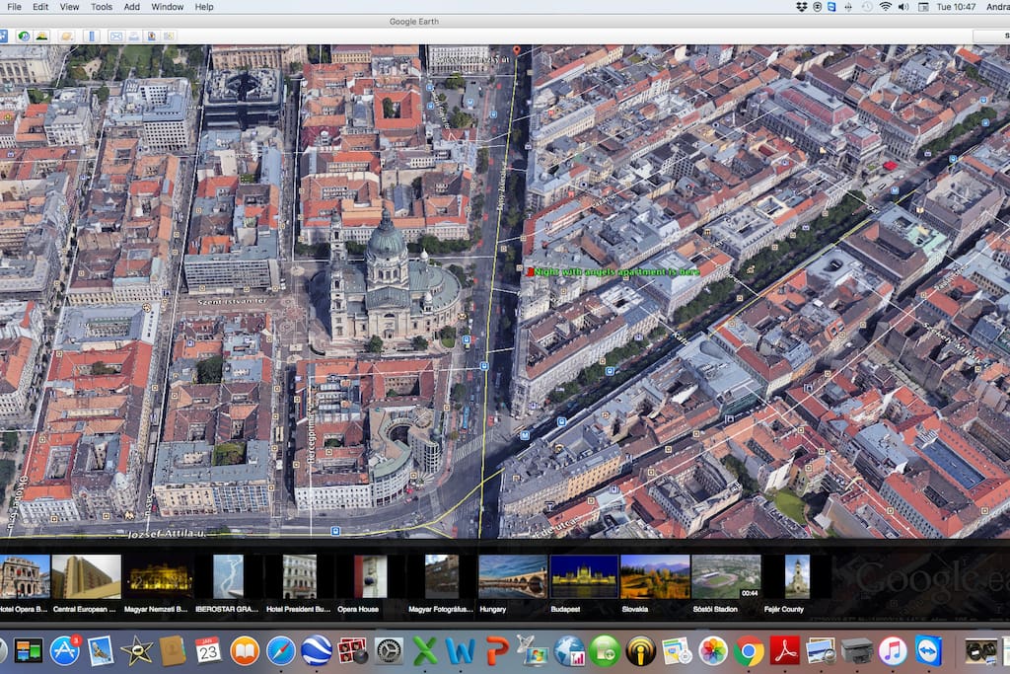This screenshot has width=1010, height=674.
Task: Click the sunlight toolbar icon
Action: 41,37
